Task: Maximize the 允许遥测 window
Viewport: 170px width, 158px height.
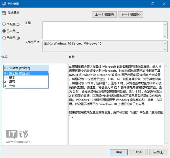Action: [153, 4]
